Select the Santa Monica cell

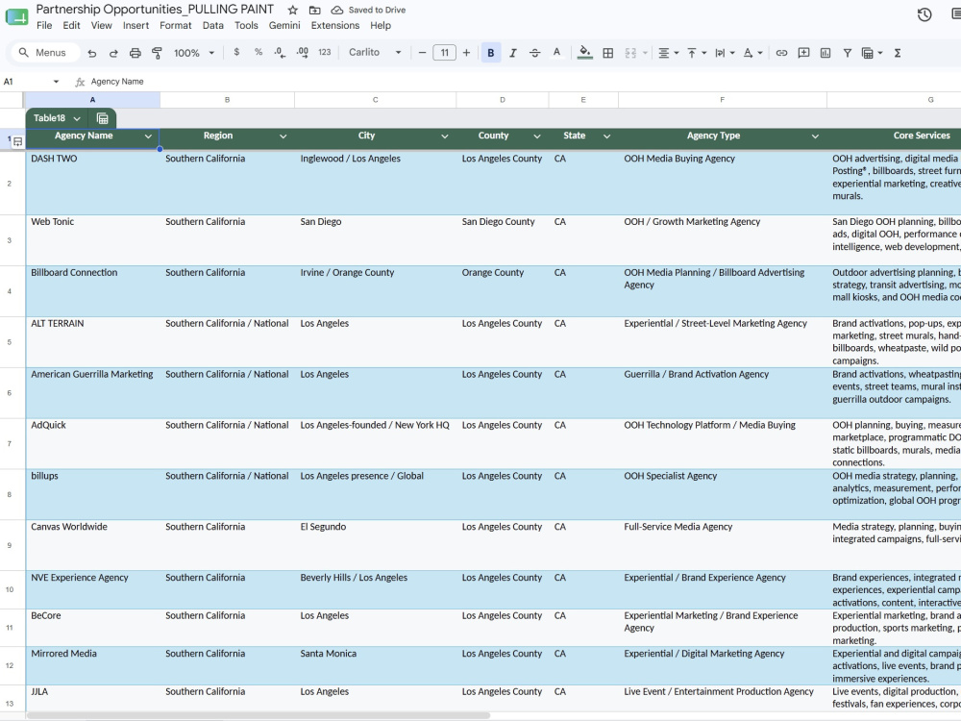click(375, 666)
